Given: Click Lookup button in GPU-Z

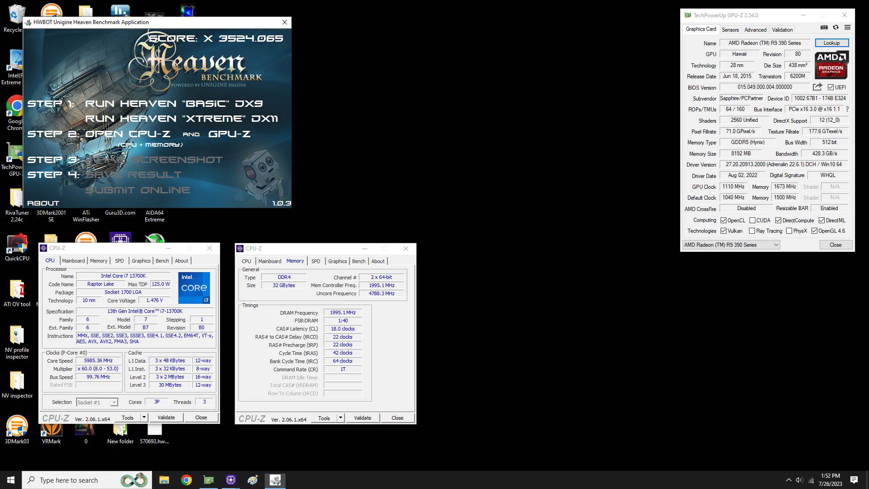Looking at the screenshot, I should tap(831, 43).
